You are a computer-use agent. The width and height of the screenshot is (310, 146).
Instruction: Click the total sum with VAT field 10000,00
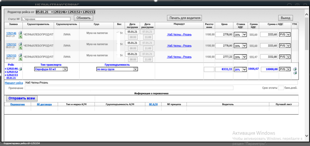270,69
